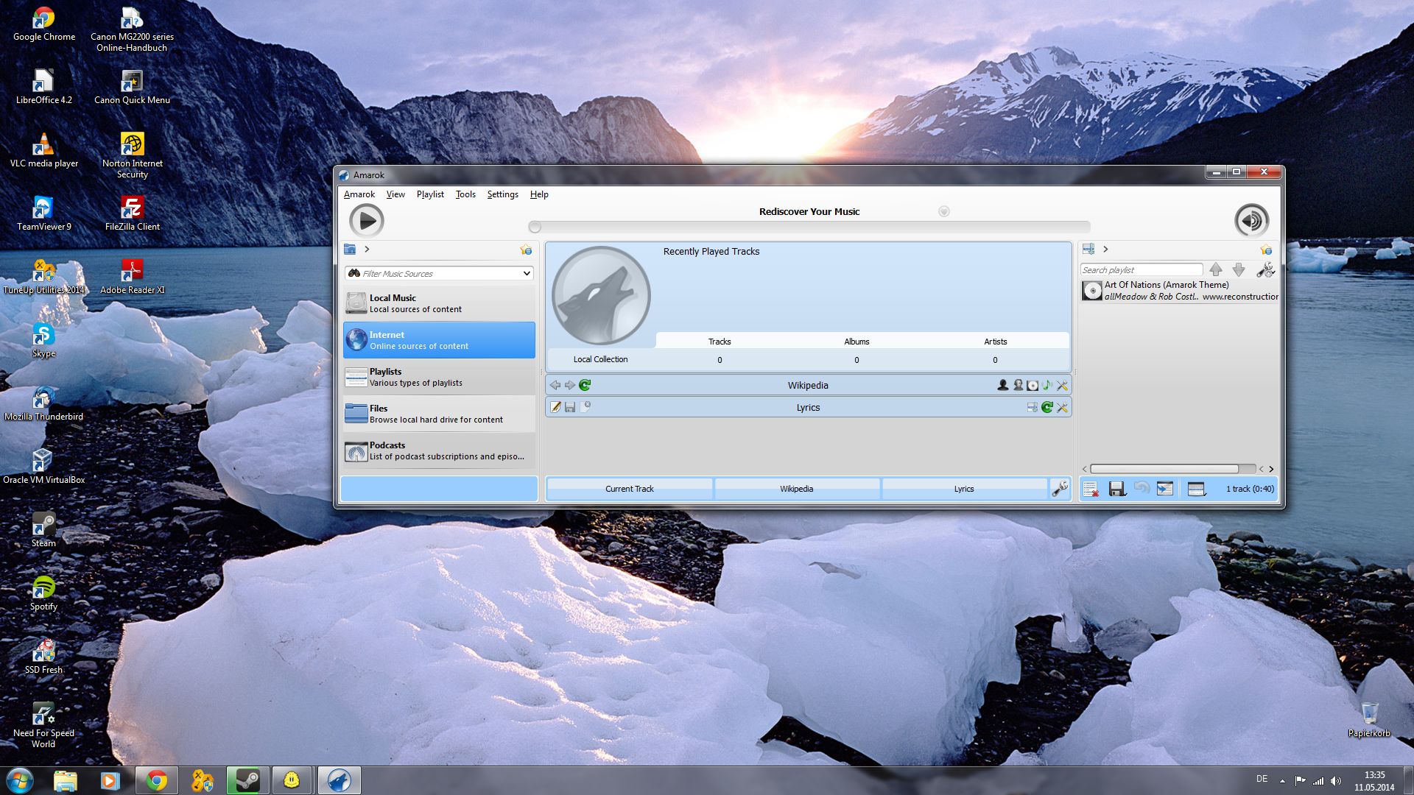Reload the Wikipedia applet

coord(585,385)
